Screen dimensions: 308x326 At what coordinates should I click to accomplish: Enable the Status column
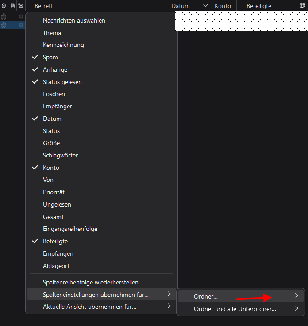[101, 131]
